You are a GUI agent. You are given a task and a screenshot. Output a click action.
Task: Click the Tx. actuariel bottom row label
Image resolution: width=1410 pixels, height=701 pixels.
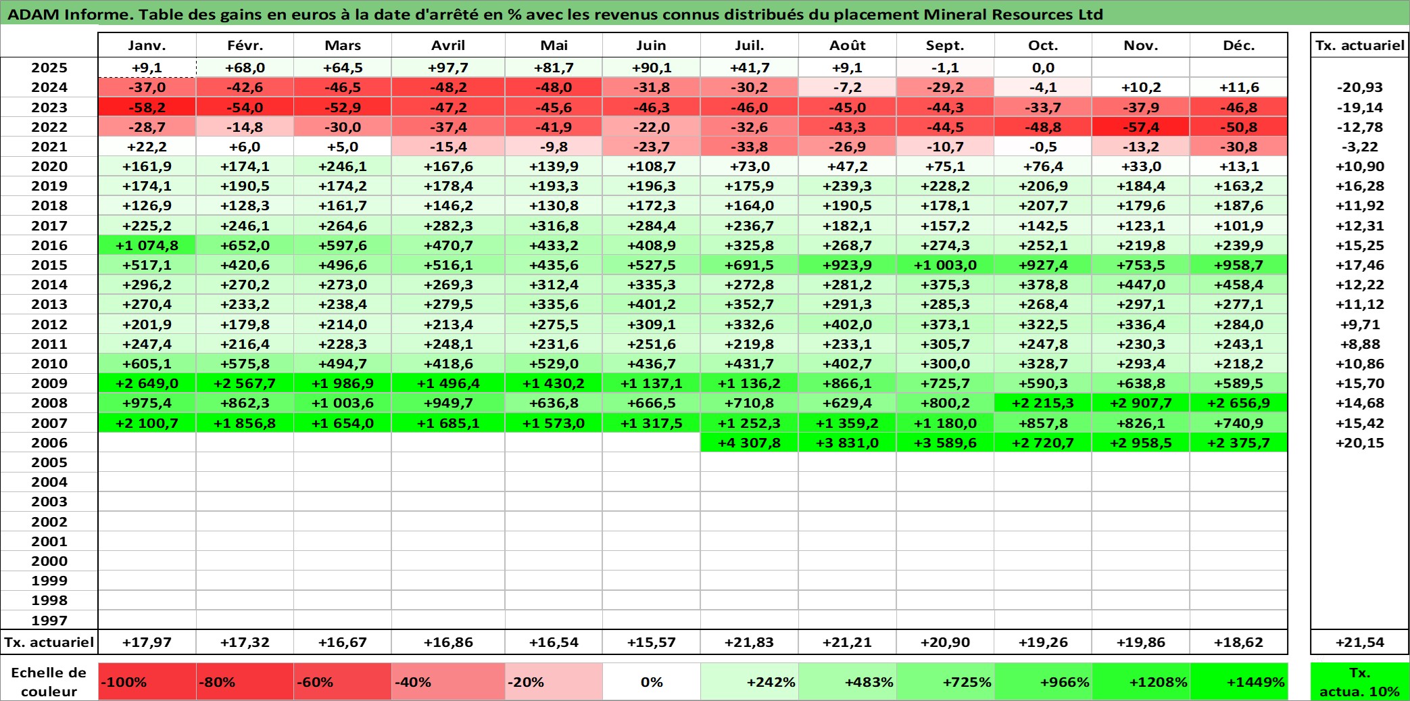coord(49,642)
